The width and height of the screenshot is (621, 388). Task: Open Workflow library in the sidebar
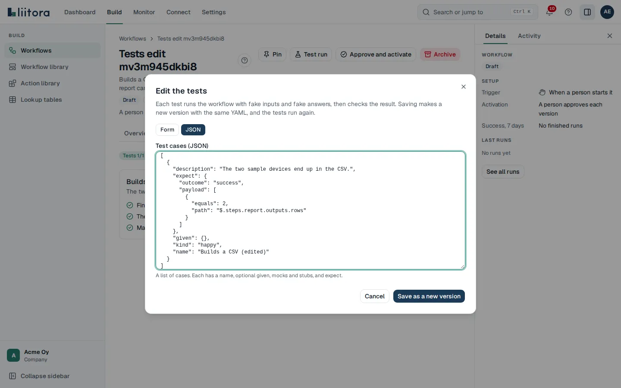click(x=53, y=67)
